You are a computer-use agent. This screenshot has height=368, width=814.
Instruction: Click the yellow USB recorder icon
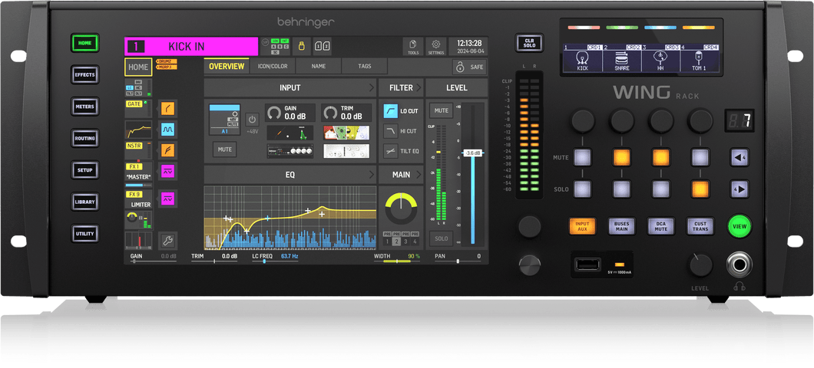[302, 46]
